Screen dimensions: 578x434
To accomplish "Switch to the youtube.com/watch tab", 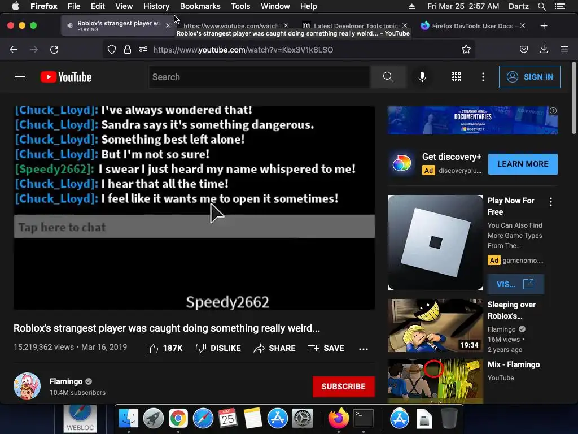I will pos(231,26).
